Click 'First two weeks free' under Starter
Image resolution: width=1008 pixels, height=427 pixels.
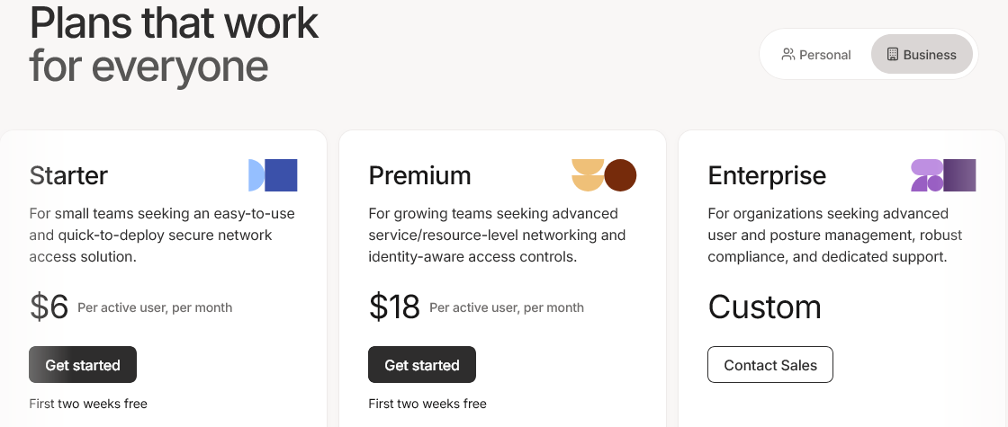(x=88, y=404)
